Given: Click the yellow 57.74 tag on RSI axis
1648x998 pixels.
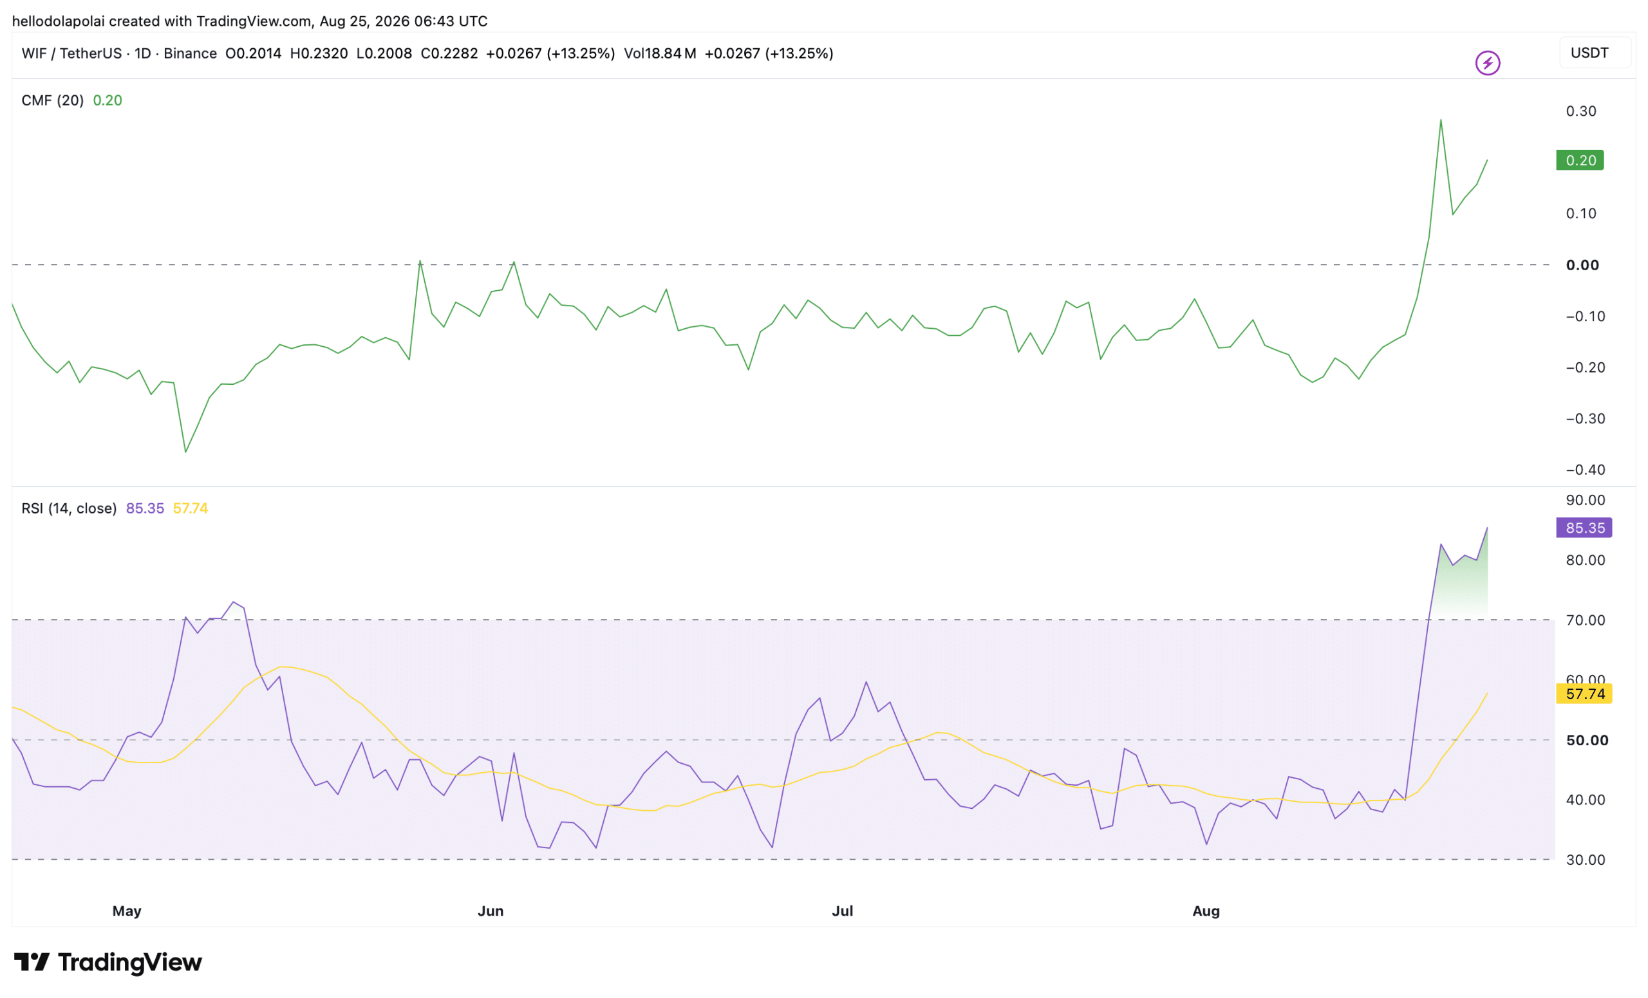Looking at the screenshot, I should pos(1584,694).
